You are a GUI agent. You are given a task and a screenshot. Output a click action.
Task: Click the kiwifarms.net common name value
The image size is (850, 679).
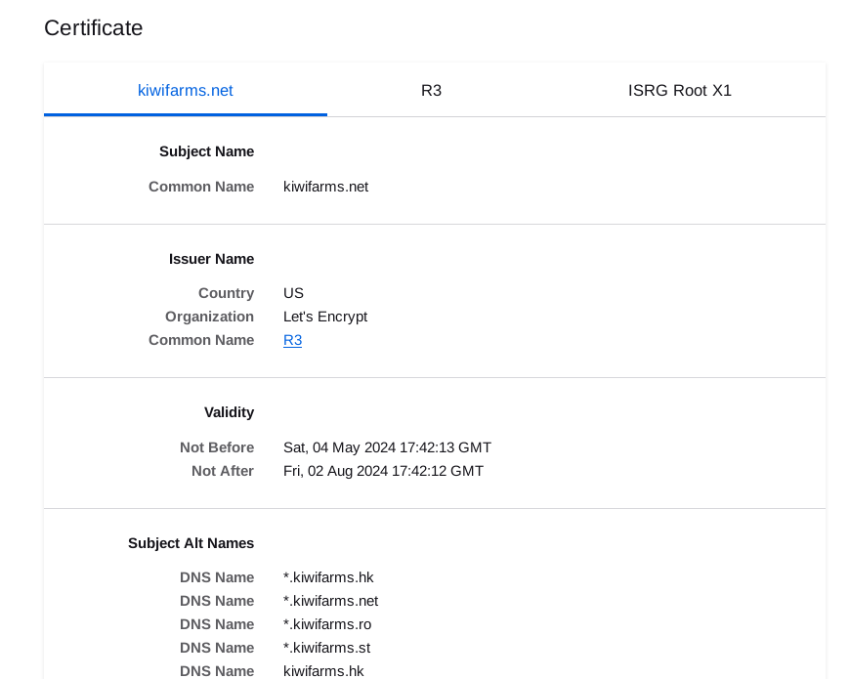(325, 187)
